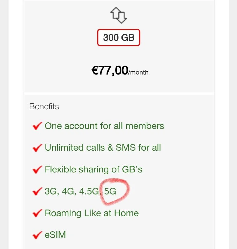The width and height of the screenshot is (237, 249).
Task: Open the Unlimited calls & SMS for all benefit
Action: click(x=103, y=148)
